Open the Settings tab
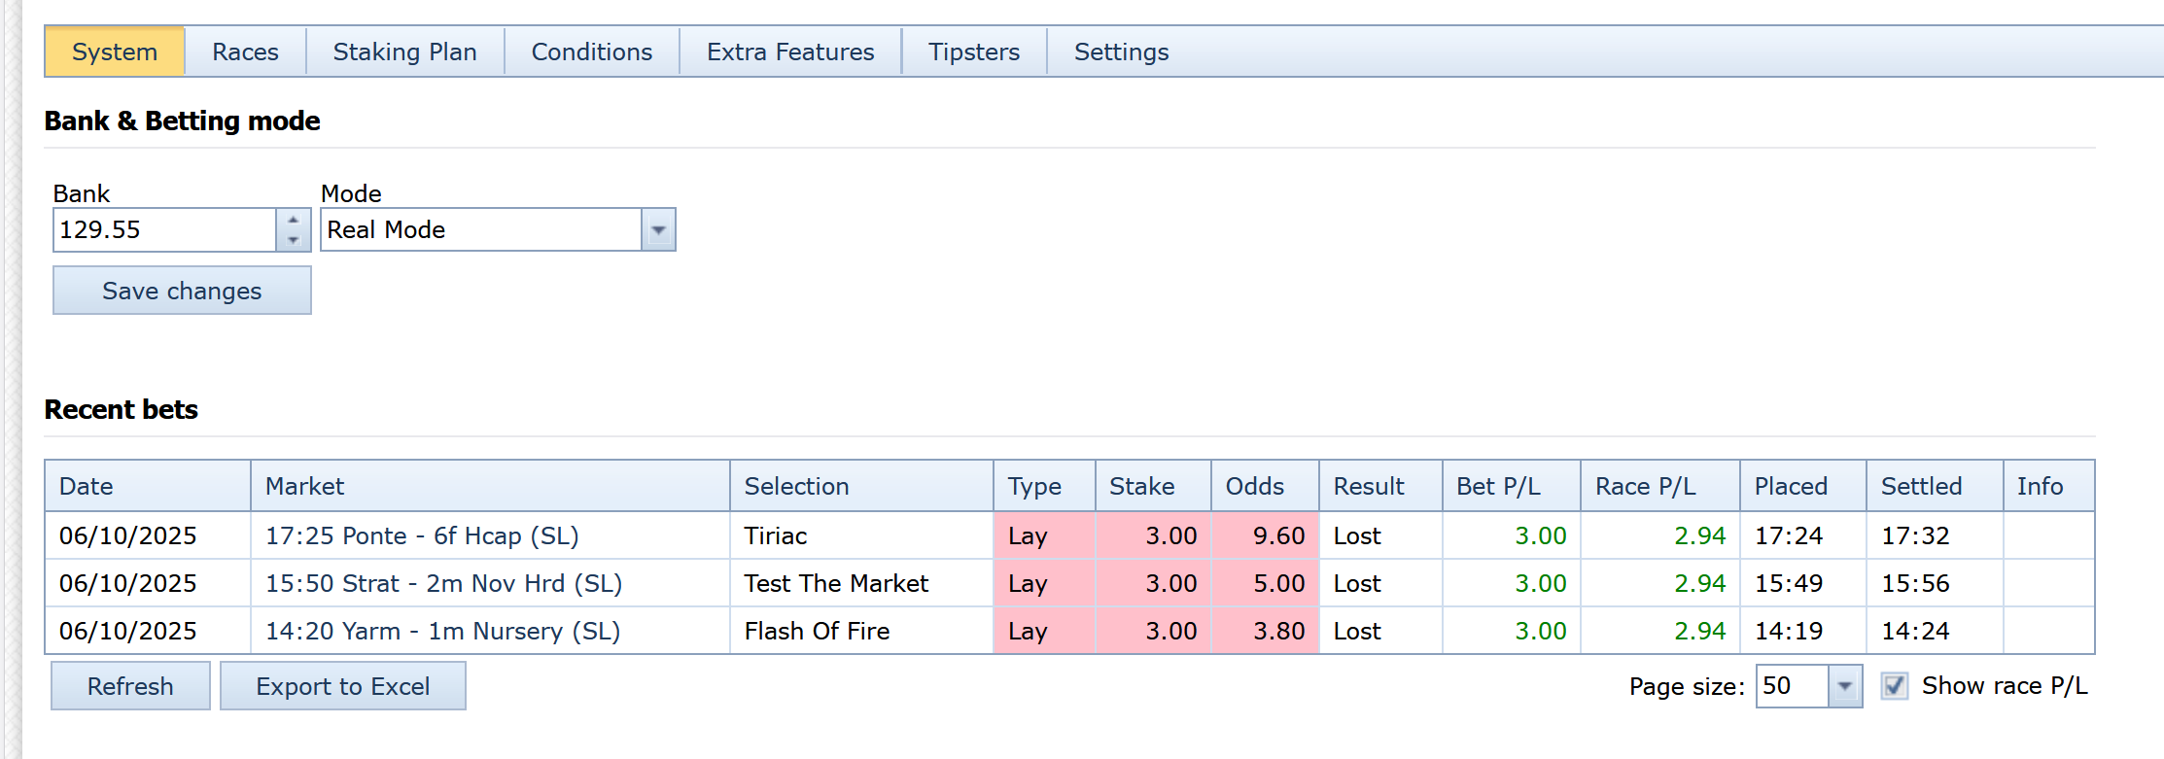 1121,52
